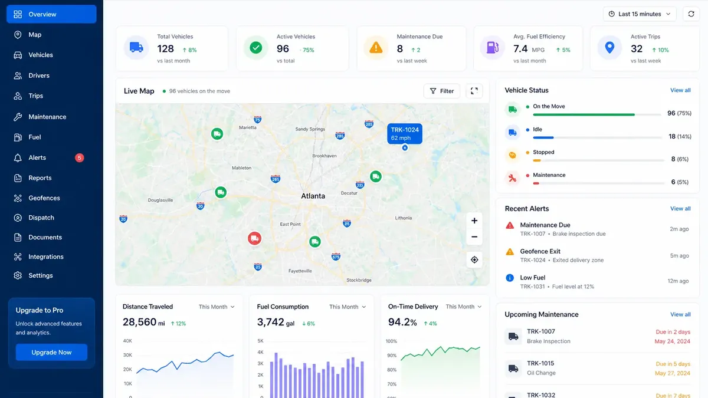Open Integrations in sidebar
This screenshot has width=708, height=398.
tap(51, 256)
